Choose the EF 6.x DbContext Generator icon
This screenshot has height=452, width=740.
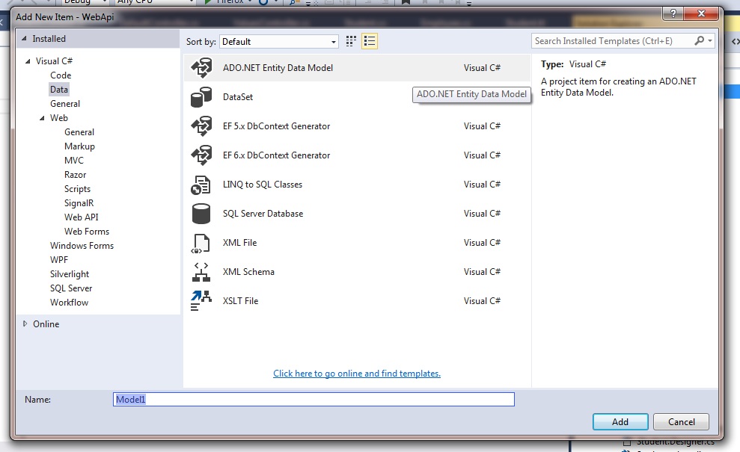click(201, 155)
